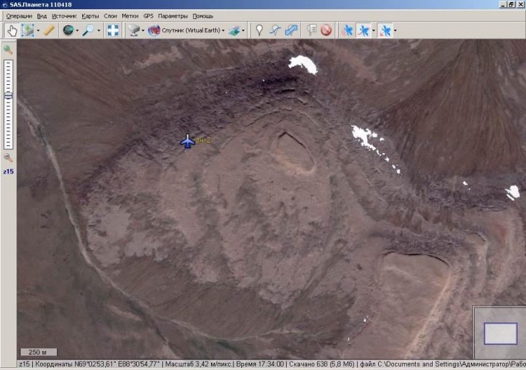Viewport: 526px width, 370px height.
Task: Open the selection tool dropdown arrow
Action: [38, 31]
